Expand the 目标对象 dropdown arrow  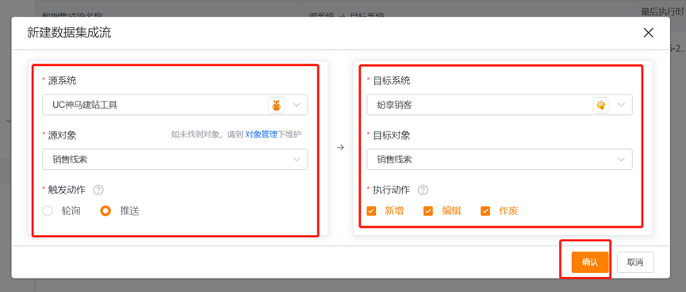pos(621,159)
